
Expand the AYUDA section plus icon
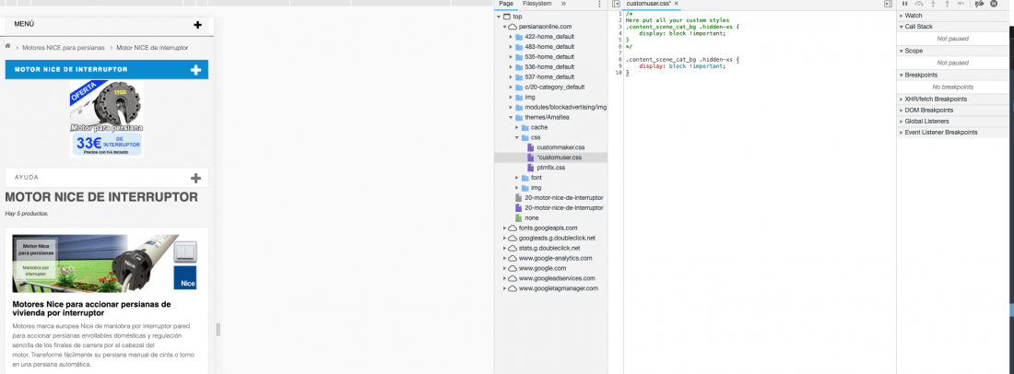(196, 179)
